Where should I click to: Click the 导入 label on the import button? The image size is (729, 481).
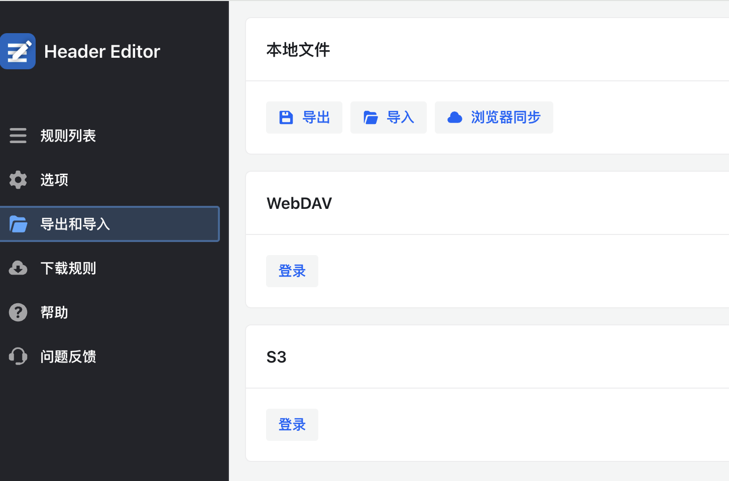click(x=401, y=117)
